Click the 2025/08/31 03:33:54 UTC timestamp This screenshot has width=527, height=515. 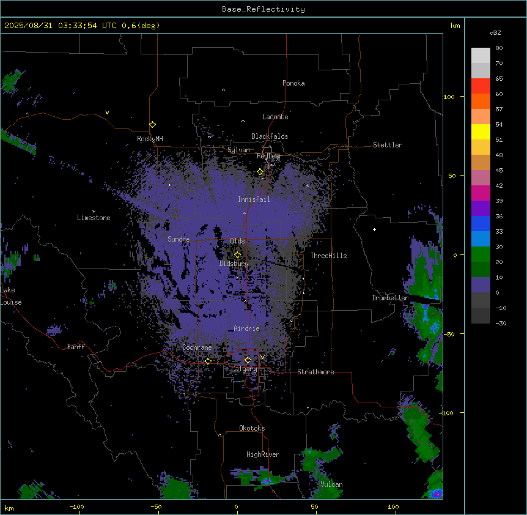[61, 26]
